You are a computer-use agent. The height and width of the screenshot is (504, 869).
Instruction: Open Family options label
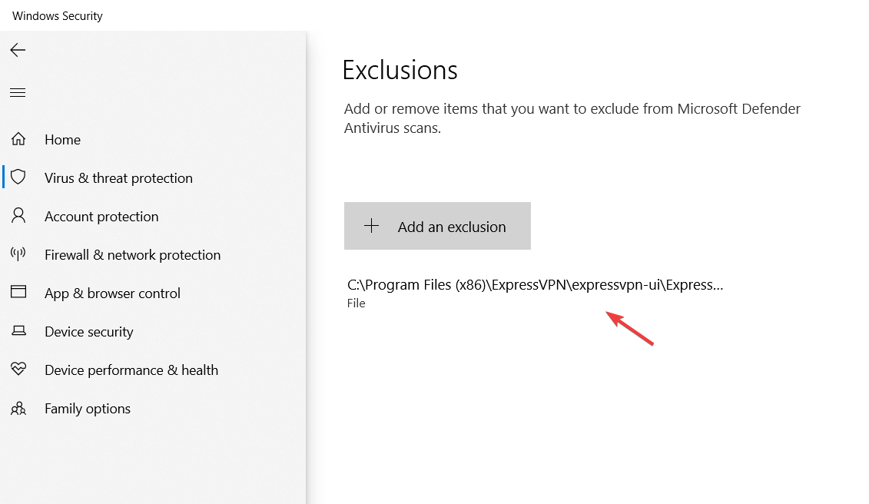pos(88,409)
